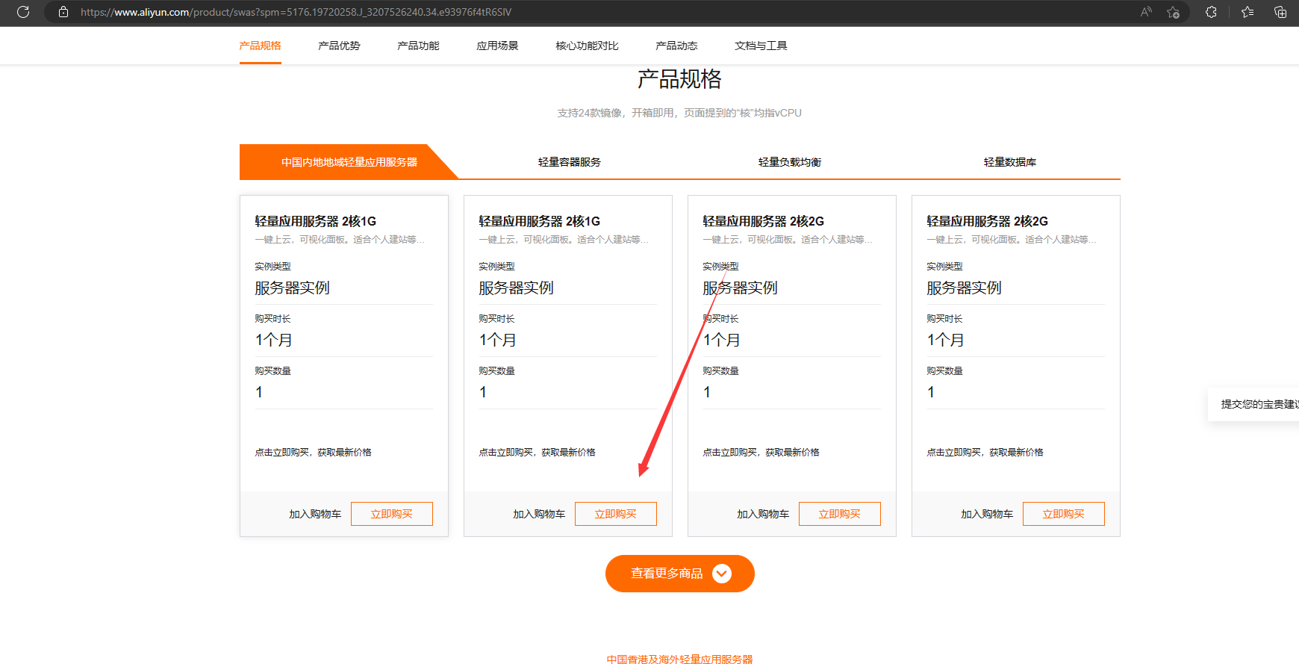This screenshot has height=664, width=1299.
Task: Open the favorites list star icon
Action: coord(1247,12)
